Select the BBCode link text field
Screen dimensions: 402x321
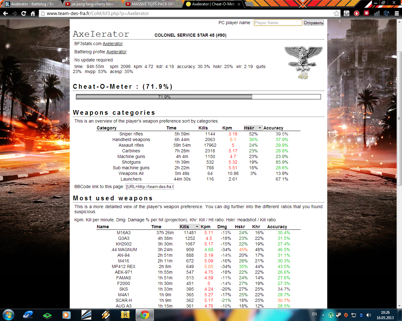(x=150, y=187)
